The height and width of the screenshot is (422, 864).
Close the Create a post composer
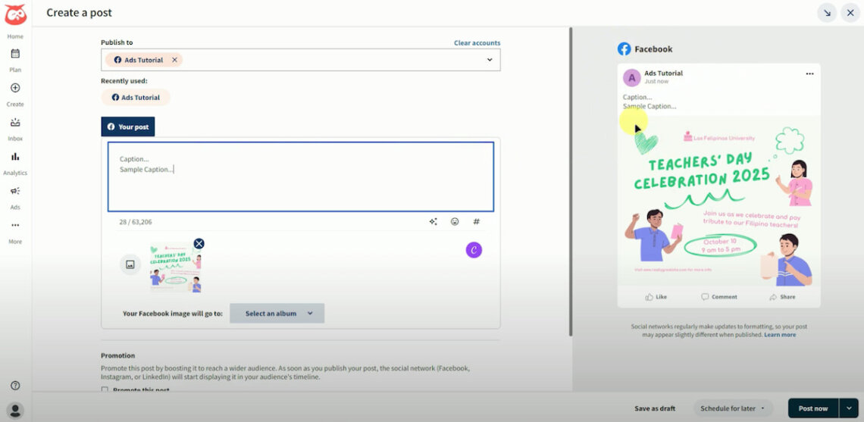(x=851, y=13)
